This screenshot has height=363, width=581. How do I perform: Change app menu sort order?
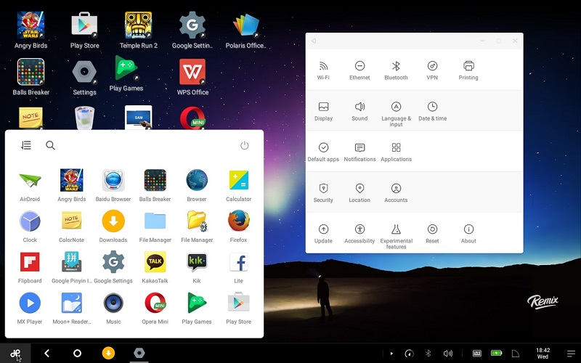point(26,145)
